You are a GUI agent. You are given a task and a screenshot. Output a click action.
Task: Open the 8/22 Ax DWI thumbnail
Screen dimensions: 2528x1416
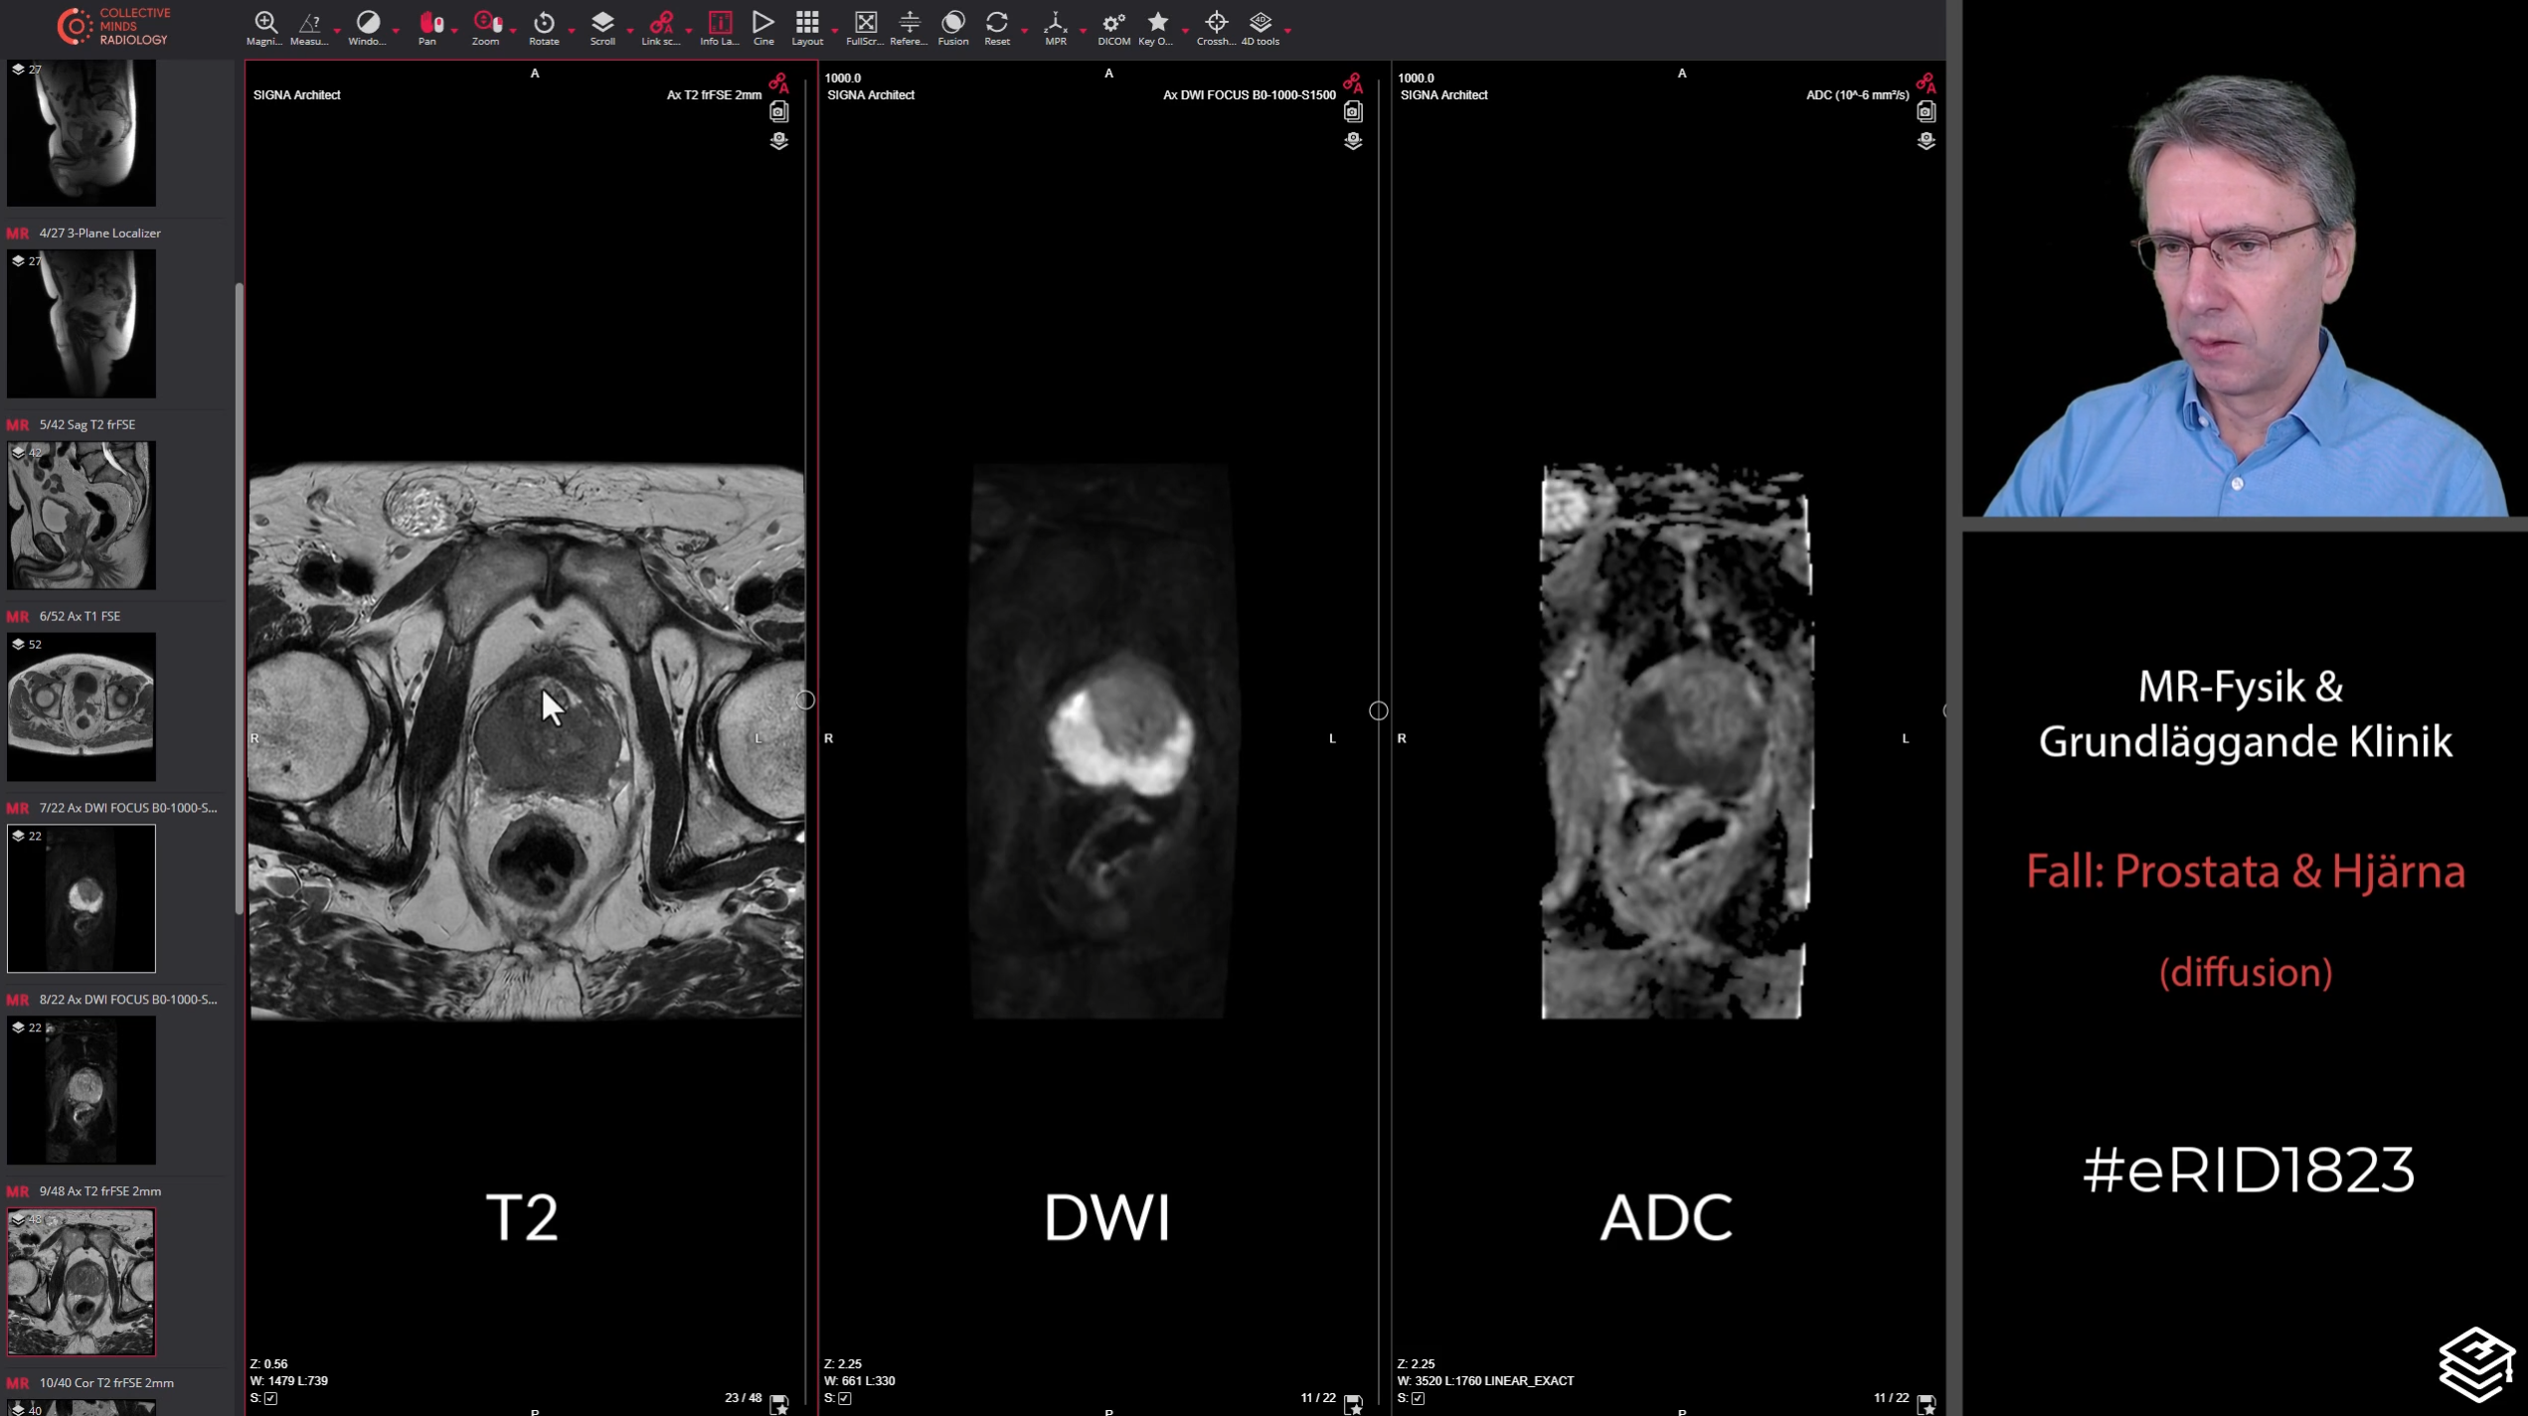click(82, 1090)
